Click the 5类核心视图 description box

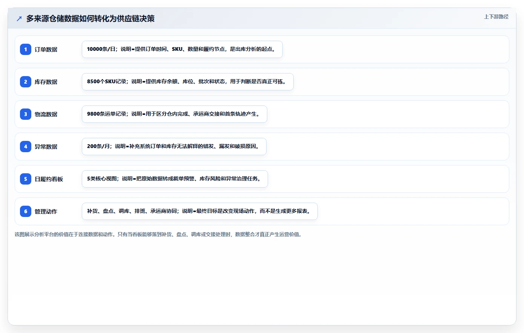[x=175, y=179]
